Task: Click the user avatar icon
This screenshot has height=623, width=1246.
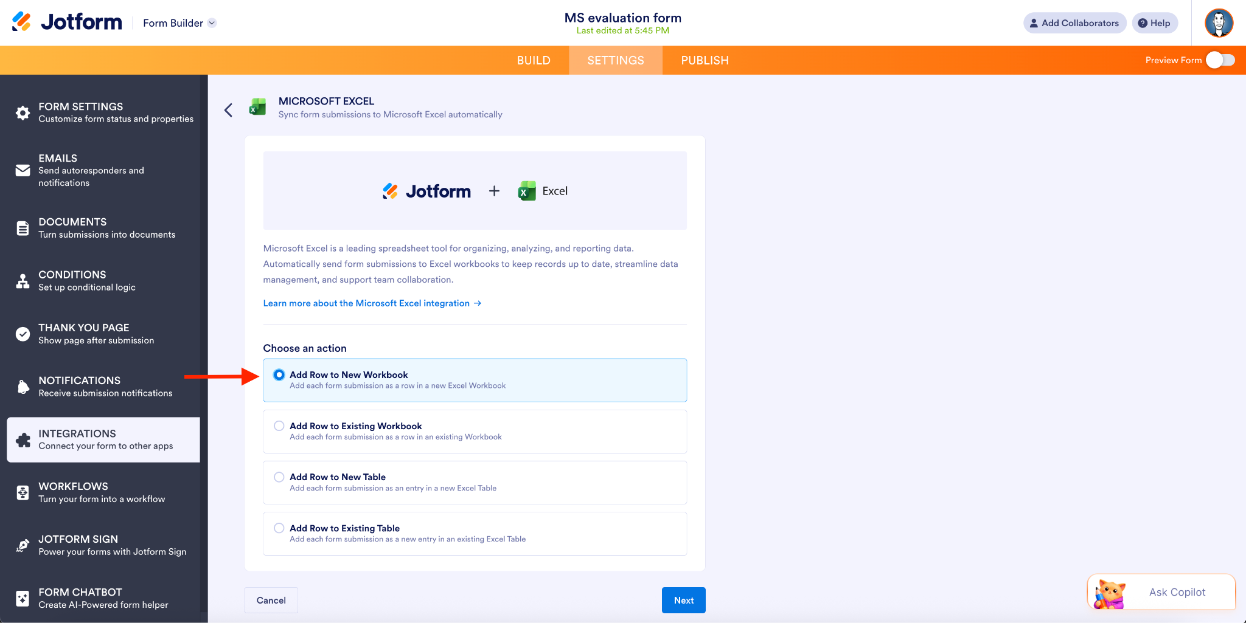Action: click(x=1219, y=23)
